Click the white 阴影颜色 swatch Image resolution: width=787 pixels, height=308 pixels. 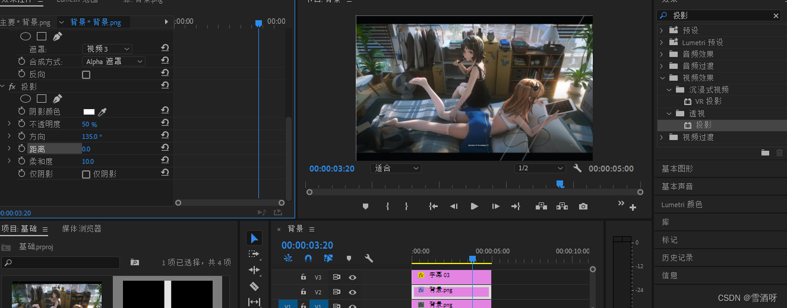pyautogui.click(x=89, y=112)
